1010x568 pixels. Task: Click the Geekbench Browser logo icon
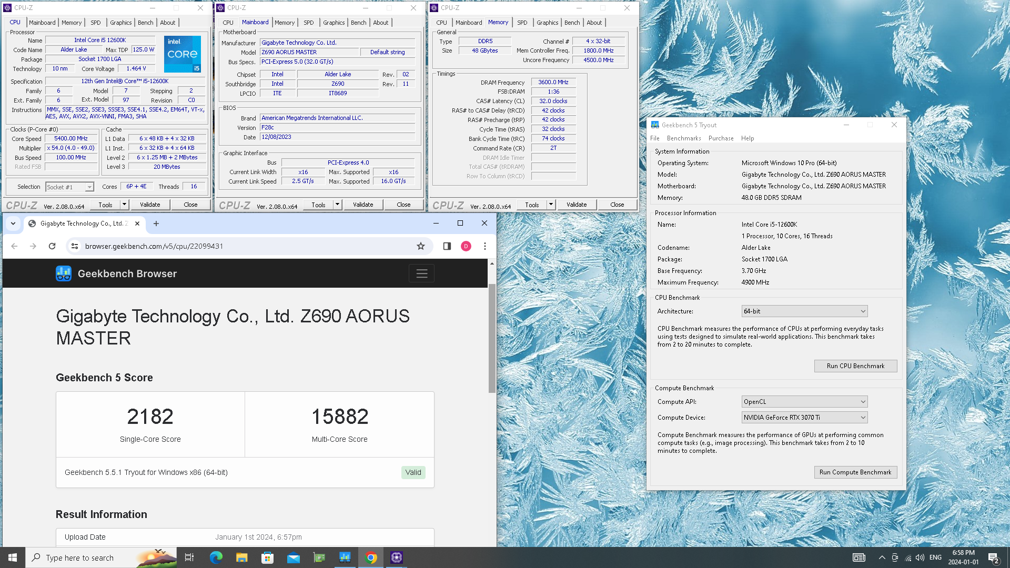point(64,273)
